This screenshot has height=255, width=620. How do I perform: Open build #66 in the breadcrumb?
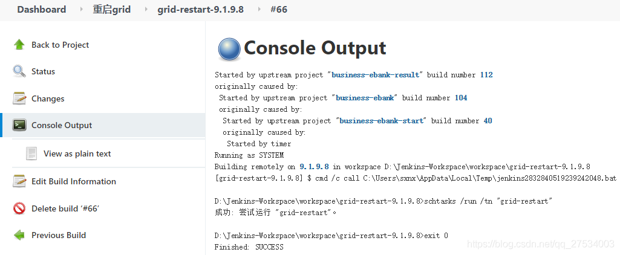279,10
